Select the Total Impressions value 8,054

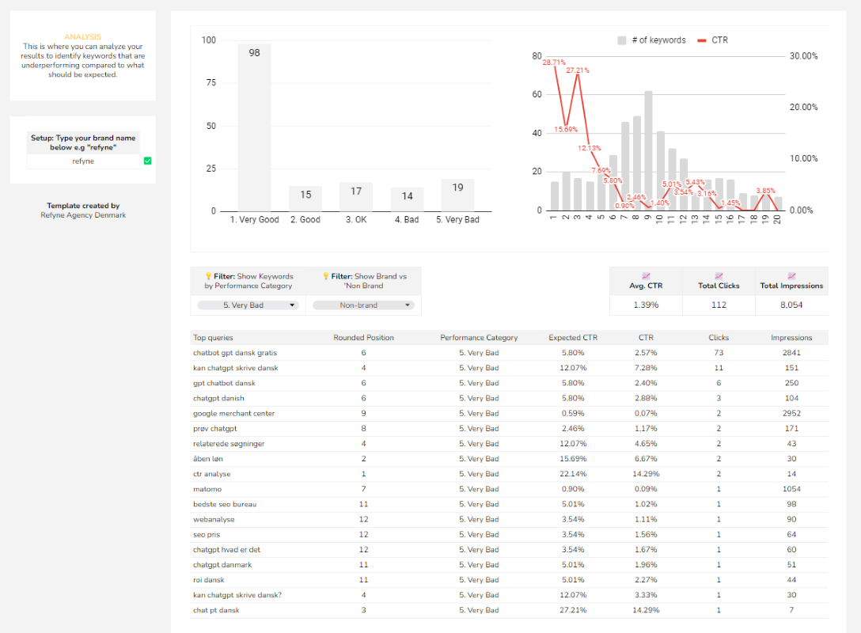pyautogui.click(x=791, y=305)
